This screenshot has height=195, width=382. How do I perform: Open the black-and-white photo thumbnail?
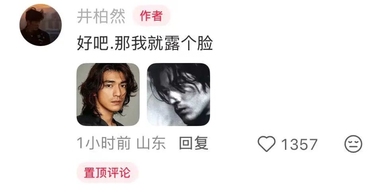178,94
